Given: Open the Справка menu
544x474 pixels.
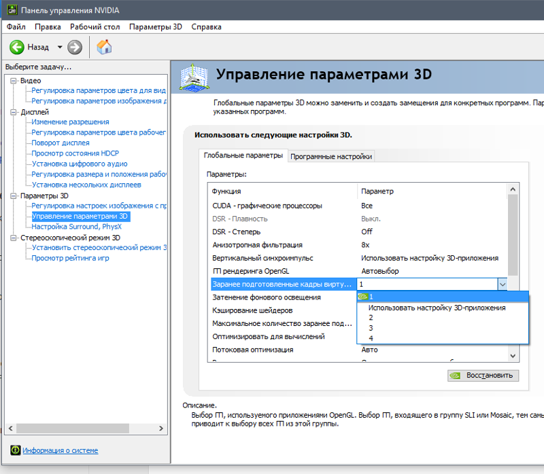Looking at the screenshot, I should point(206,27).
